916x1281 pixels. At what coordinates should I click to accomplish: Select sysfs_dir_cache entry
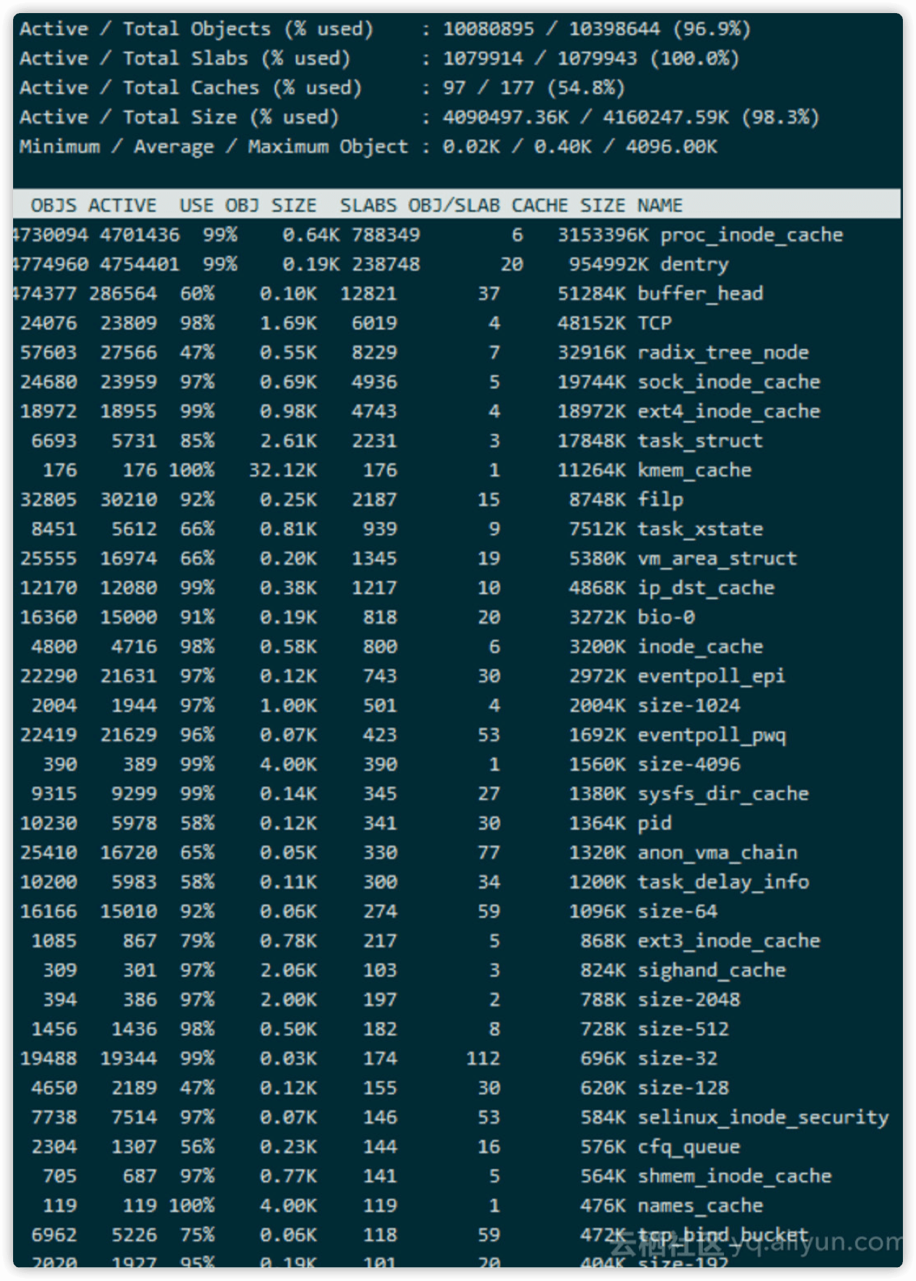point(723,795)
